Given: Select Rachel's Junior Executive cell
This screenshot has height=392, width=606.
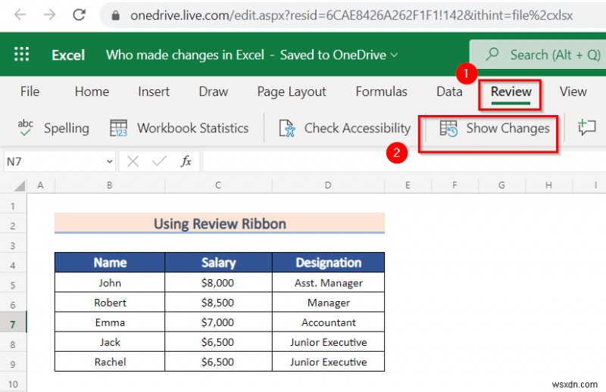Looking at the screenshot, I should click(x=328, y=362).
